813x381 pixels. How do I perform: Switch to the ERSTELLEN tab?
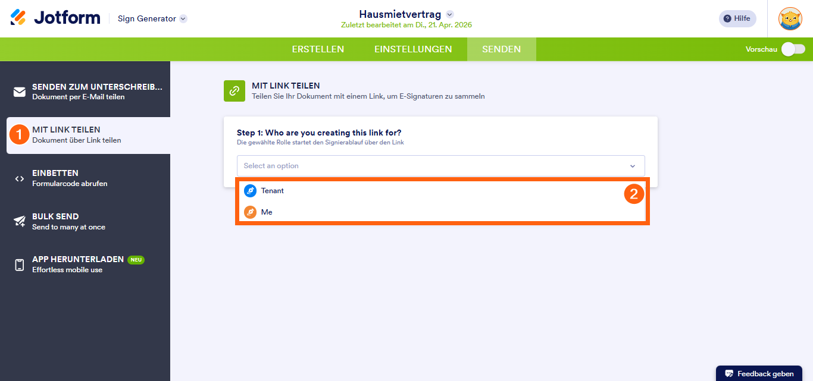(x=318, y=49)
